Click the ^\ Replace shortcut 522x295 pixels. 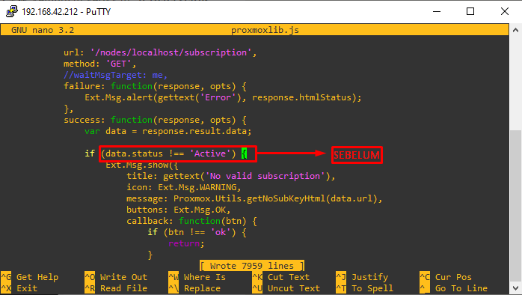[194, 288]
